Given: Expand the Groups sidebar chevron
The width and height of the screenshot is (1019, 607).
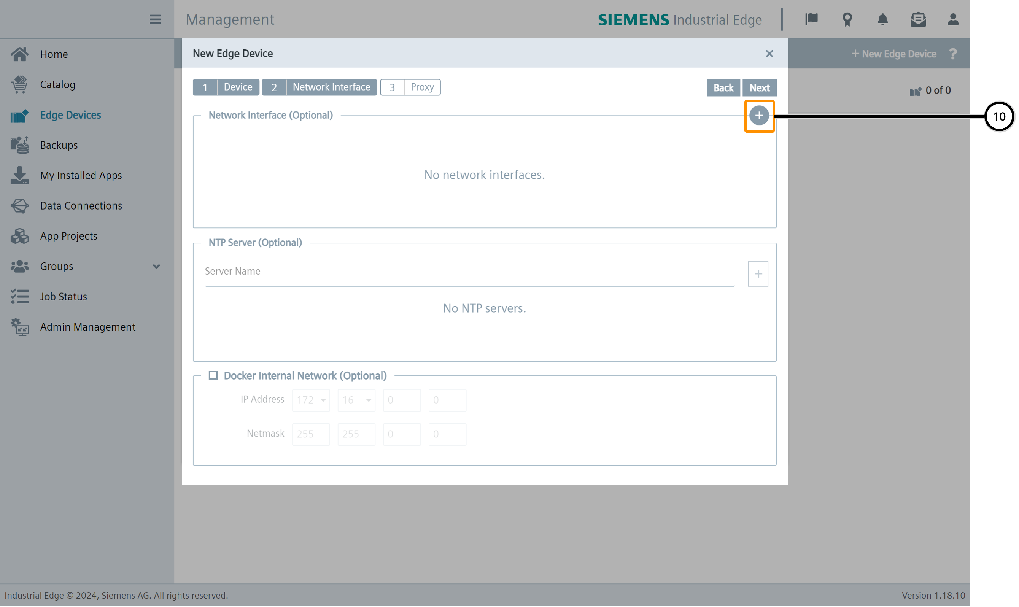Looking at the screenshot, I should click(156, 267).
